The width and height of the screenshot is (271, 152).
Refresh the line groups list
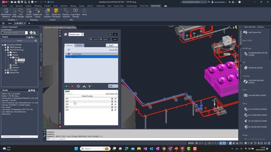pyautogui.click(x=69, y=50)
